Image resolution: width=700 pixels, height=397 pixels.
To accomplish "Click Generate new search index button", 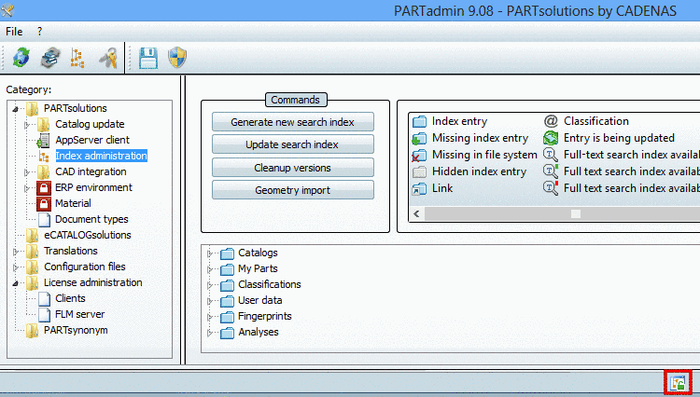I will (x=293, y=122).
